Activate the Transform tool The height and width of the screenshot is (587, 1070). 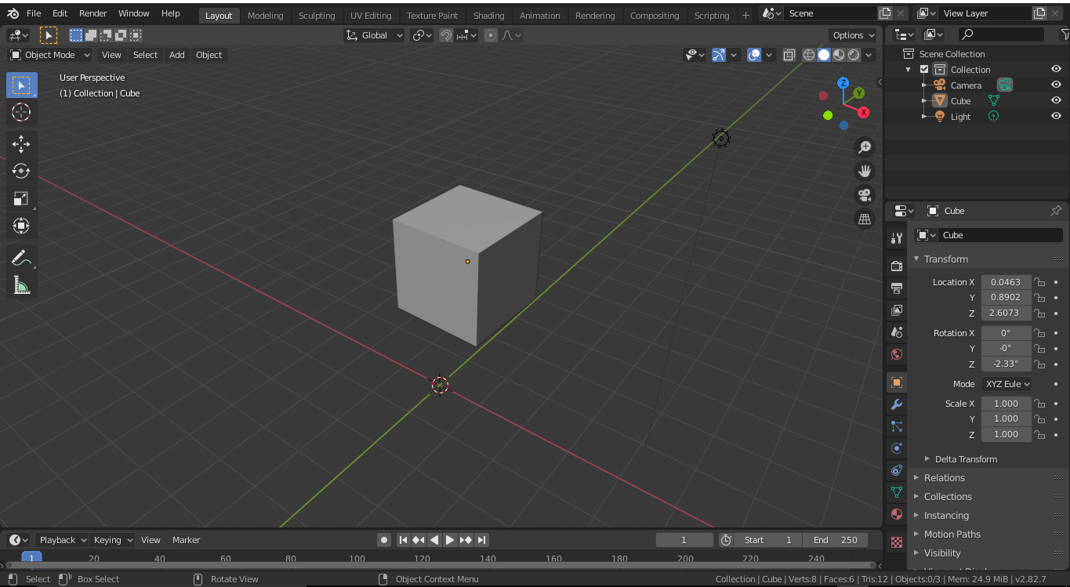(x=22, y=226)
